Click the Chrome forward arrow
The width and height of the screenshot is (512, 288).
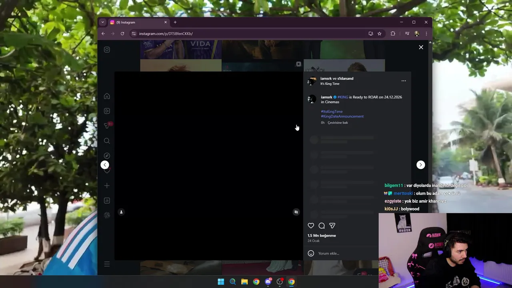[x=113, y=34]
